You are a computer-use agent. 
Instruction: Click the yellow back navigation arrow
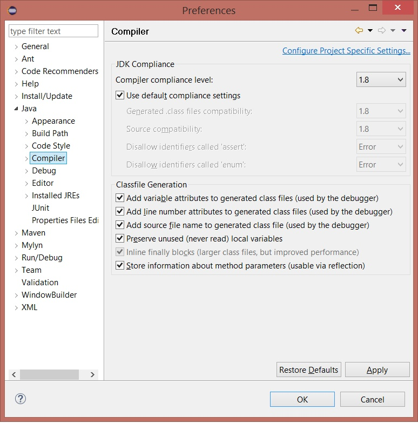pos(359,30)
